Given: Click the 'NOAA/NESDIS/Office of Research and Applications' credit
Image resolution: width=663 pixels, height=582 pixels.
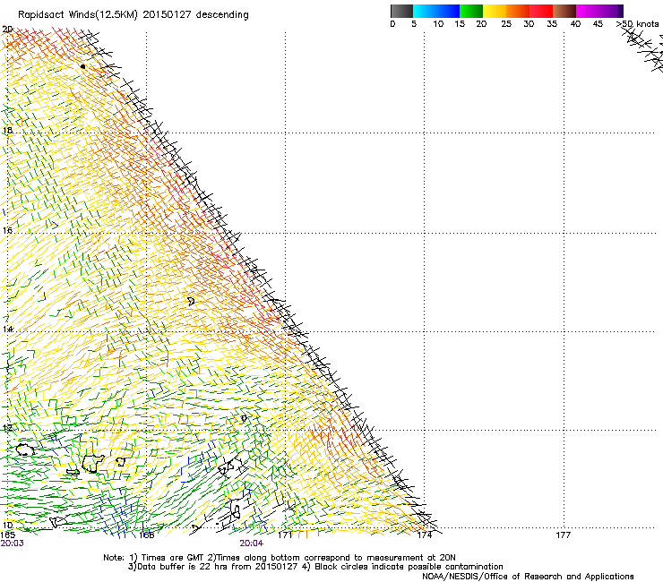Looking at the screenshot, I should click(528, 576).
